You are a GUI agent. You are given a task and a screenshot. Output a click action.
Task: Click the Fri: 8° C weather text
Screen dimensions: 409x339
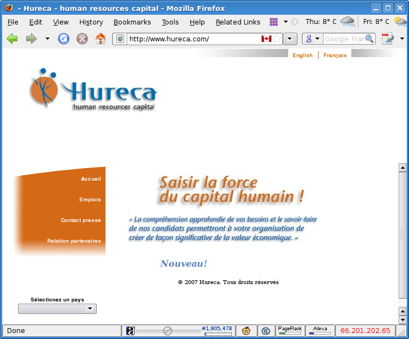point(376,22)
